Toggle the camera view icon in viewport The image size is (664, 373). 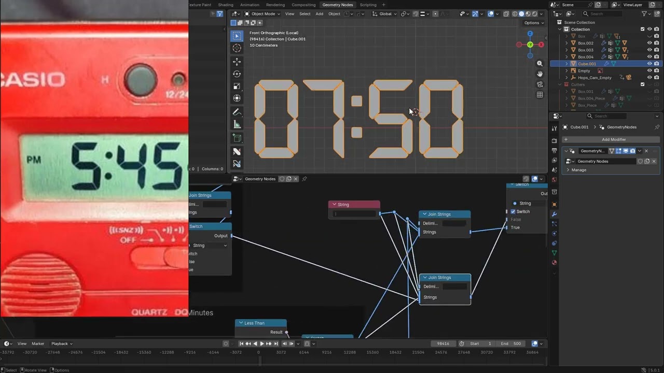click(x=539, y=84)
